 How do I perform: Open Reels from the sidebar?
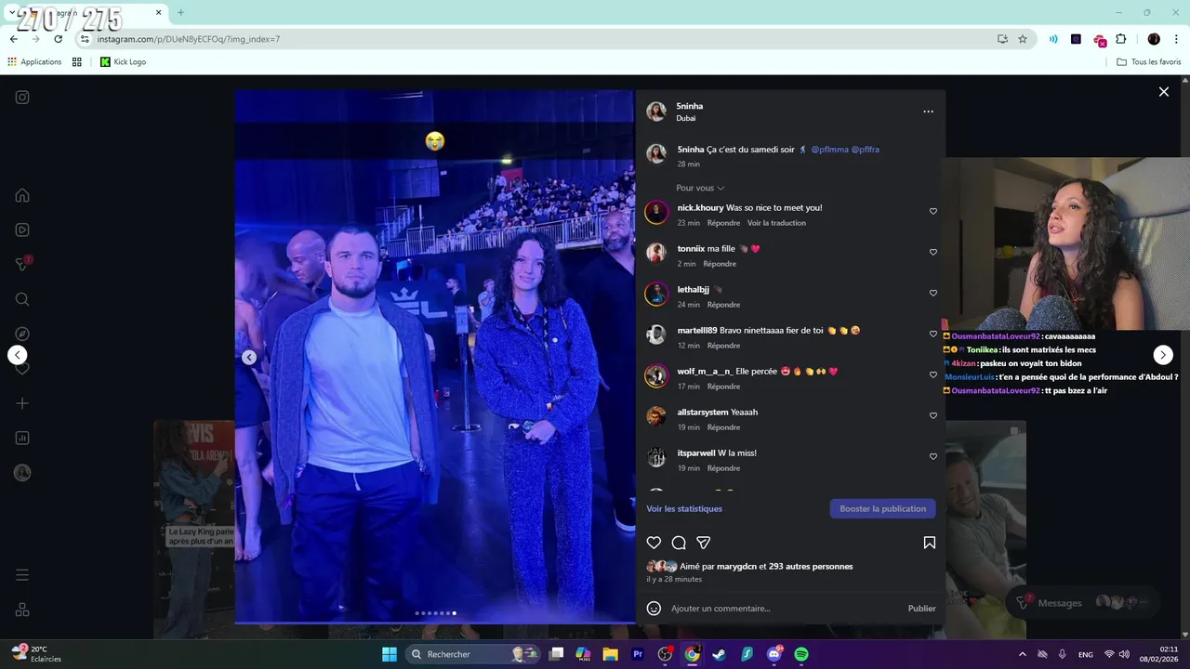click(x=22, y=230)
